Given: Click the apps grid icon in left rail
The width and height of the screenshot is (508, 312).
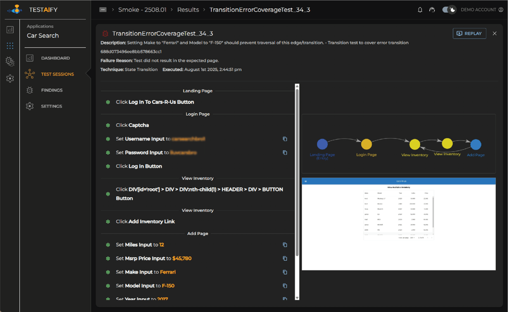Looking at the screenshot, I should click(10, 46).
